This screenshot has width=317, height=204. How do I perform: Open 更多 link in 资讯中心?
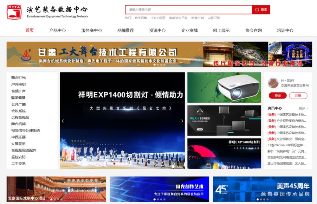(x=303, y=108)
